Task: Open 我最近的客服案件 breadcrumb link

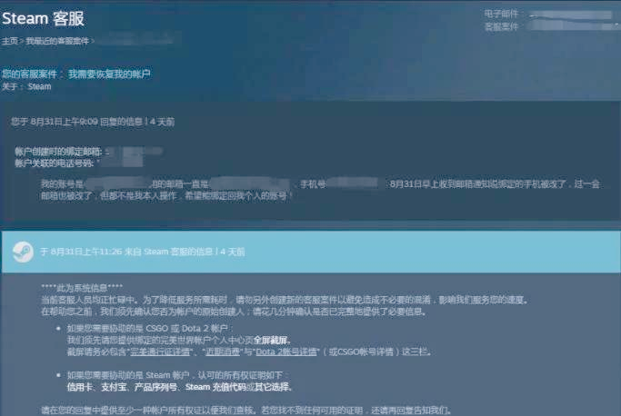Action: [x=57, y=41]
